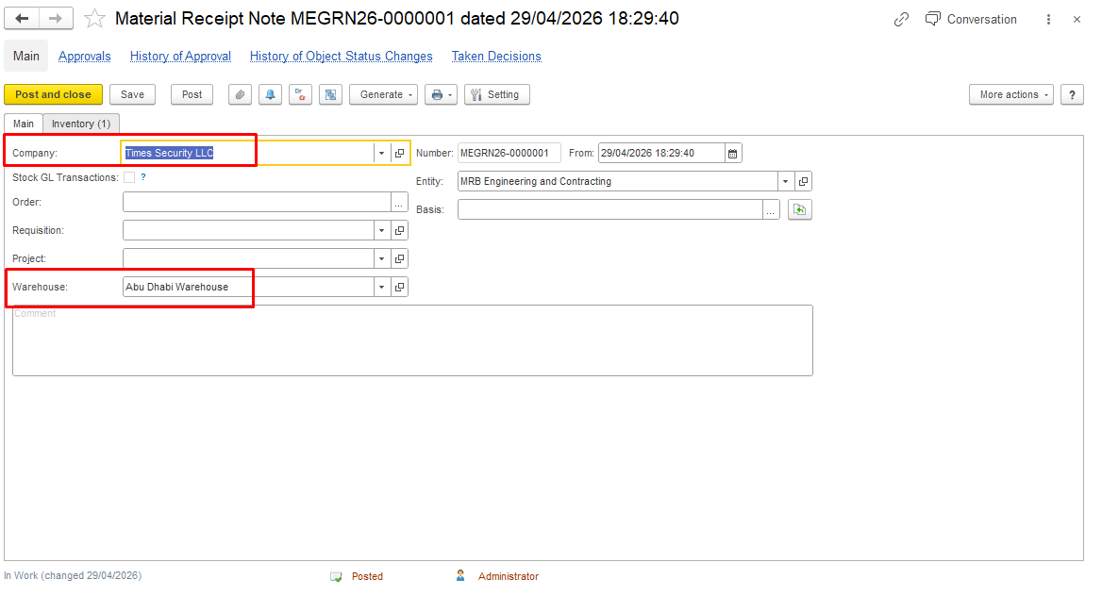Open the Entity record with its open button
Screen dimensions: 1102x596
point(803,181)
